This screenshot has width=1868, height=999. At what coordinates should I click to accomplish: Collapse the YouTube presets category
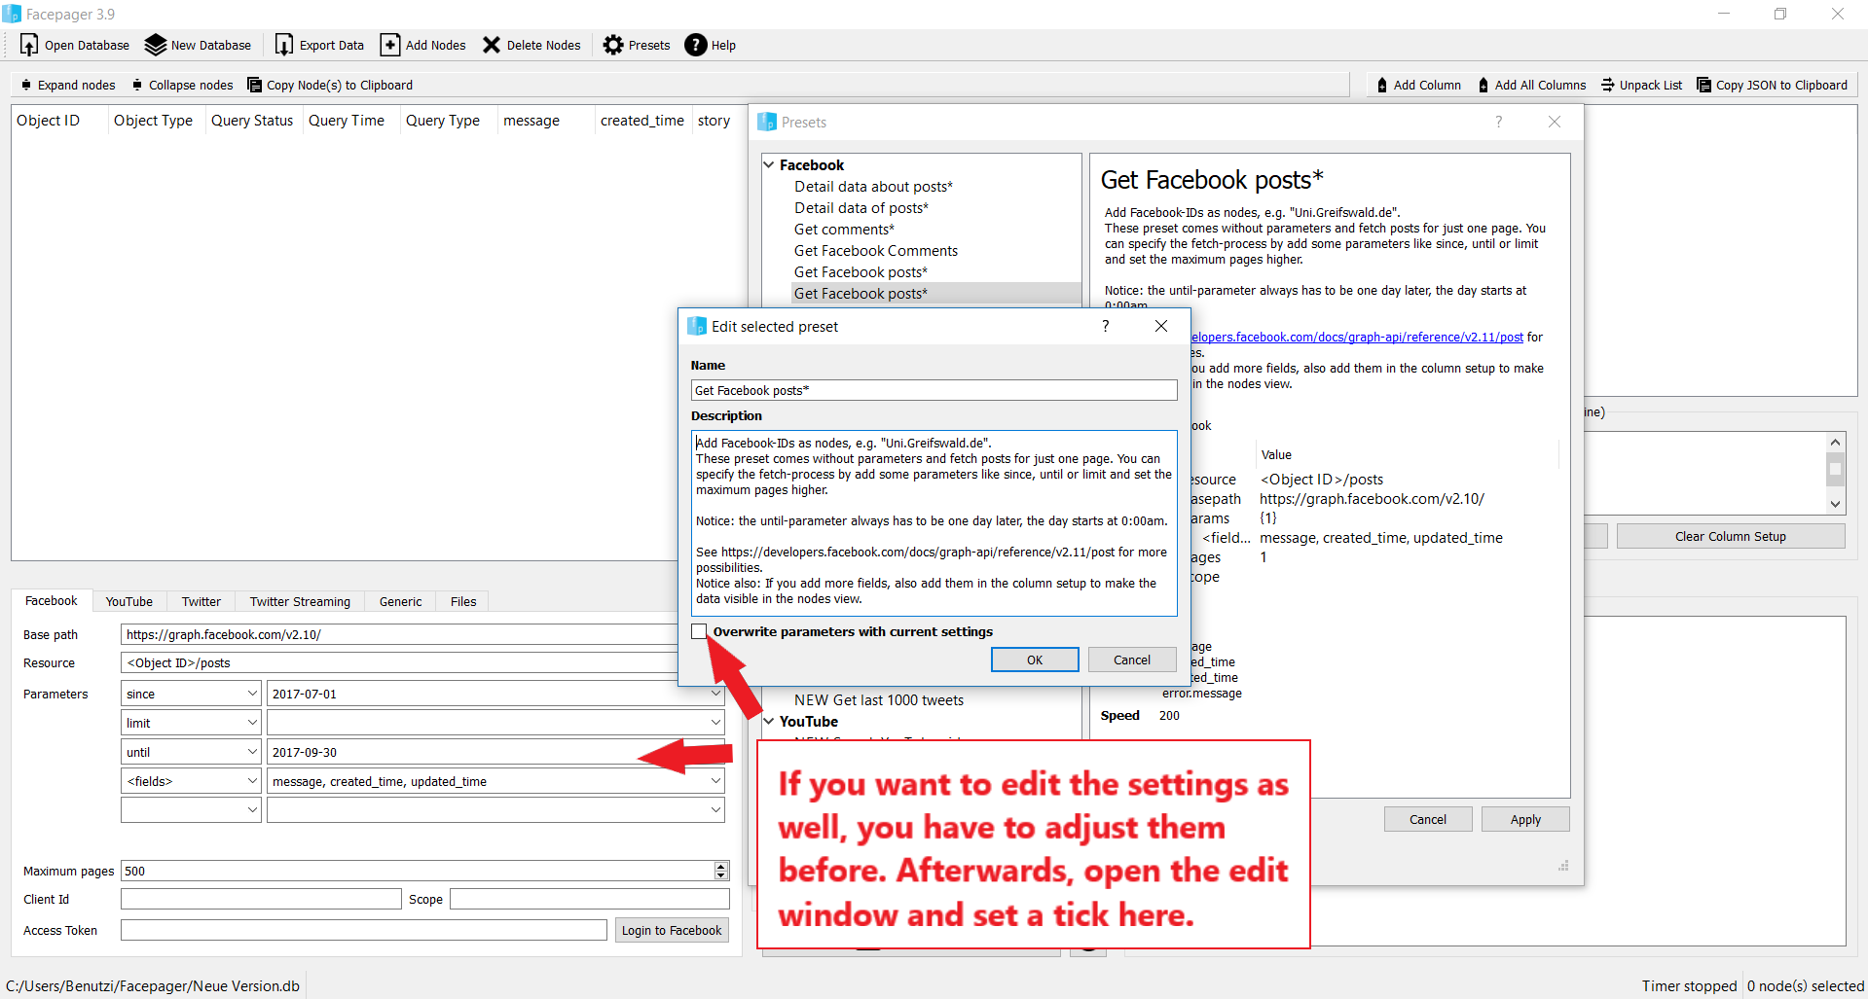point(769,722)
